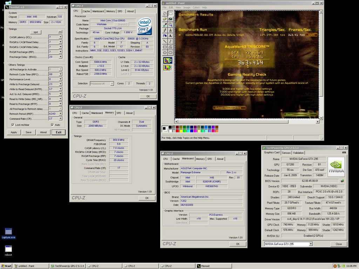Click the NVIDIA logo in GPU-Z
This screenshot has width=359, height=269.
click(336, 167)
